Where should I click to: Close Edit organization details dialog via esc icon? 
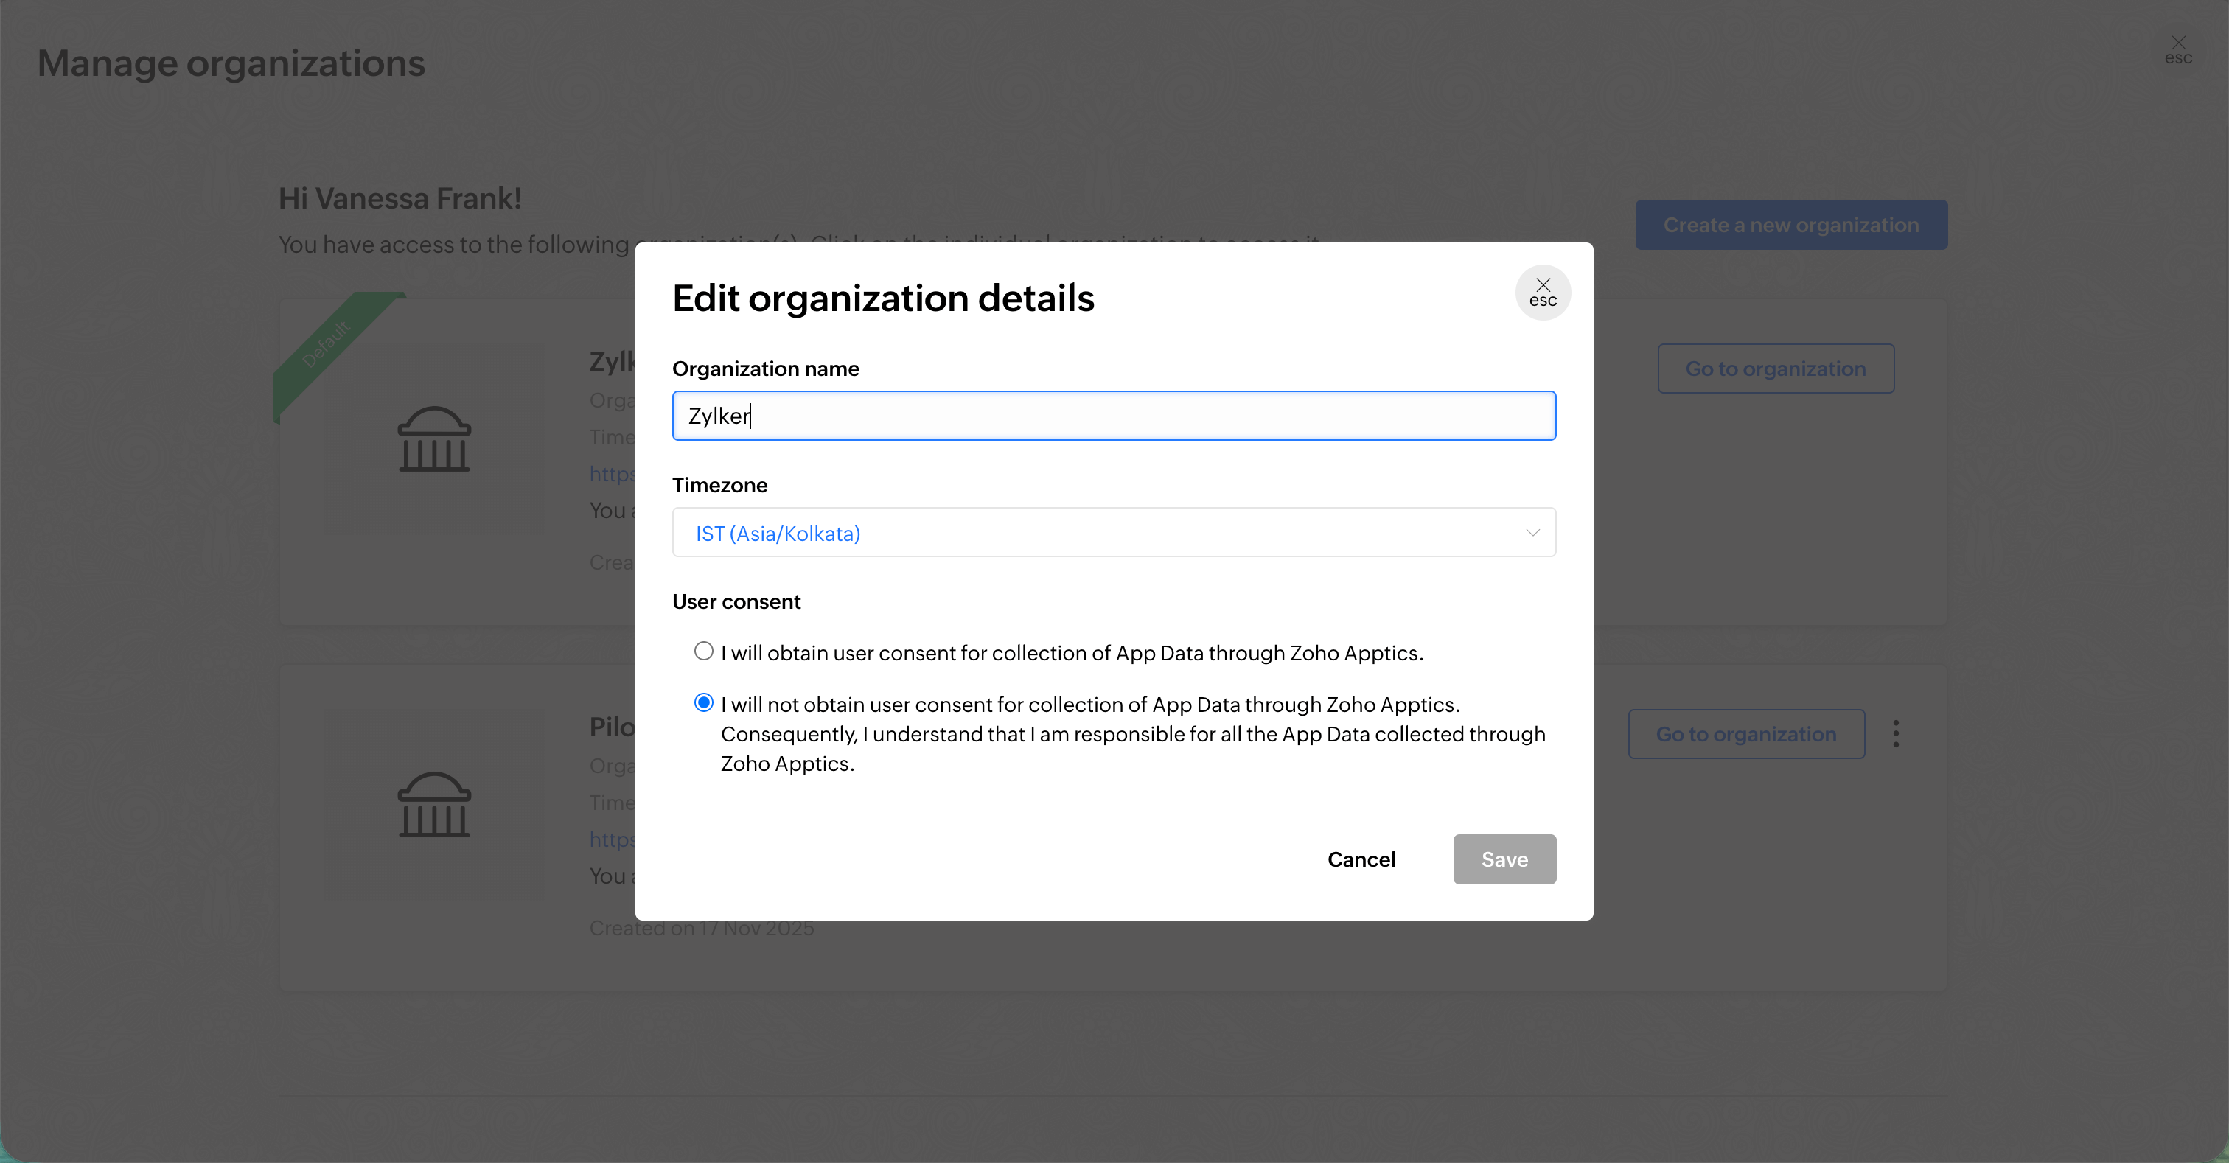pyautogui.click(x=1542, y=293)
